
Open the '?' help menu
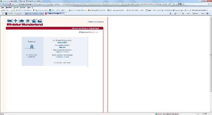32,7
